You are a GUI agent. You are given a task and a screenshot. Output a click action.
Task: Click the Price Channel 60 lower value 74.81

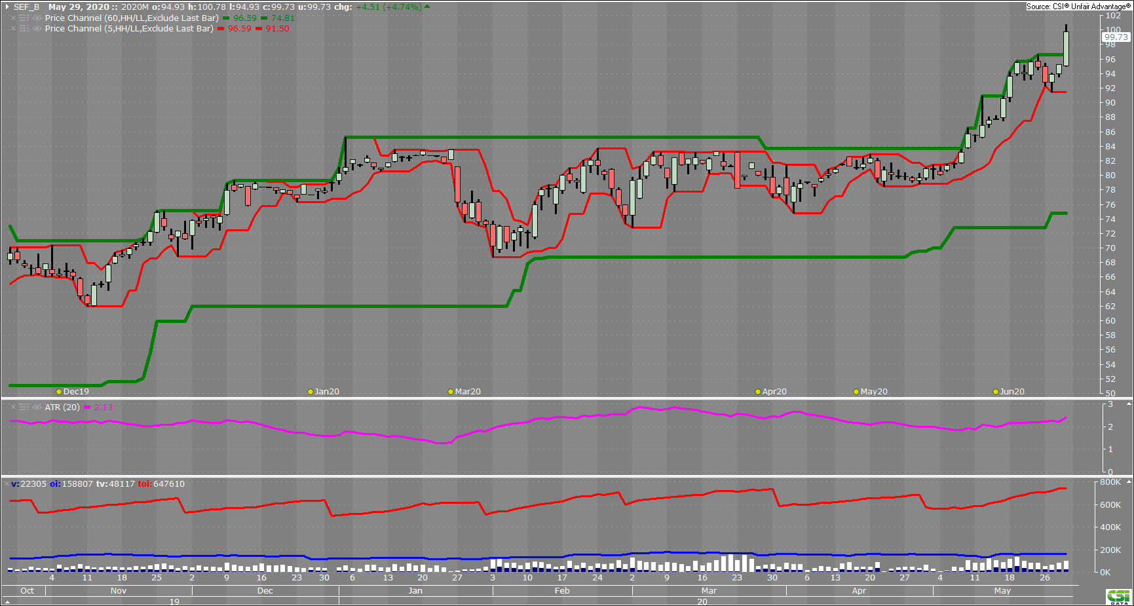(x=283, y=18)
